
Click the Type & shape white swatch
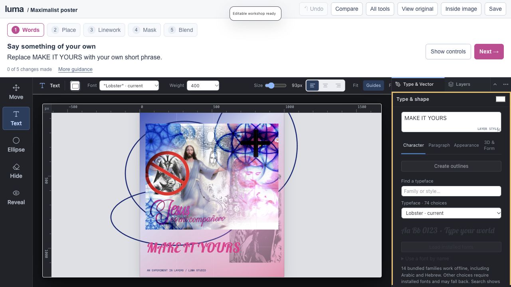pos(500,99)
